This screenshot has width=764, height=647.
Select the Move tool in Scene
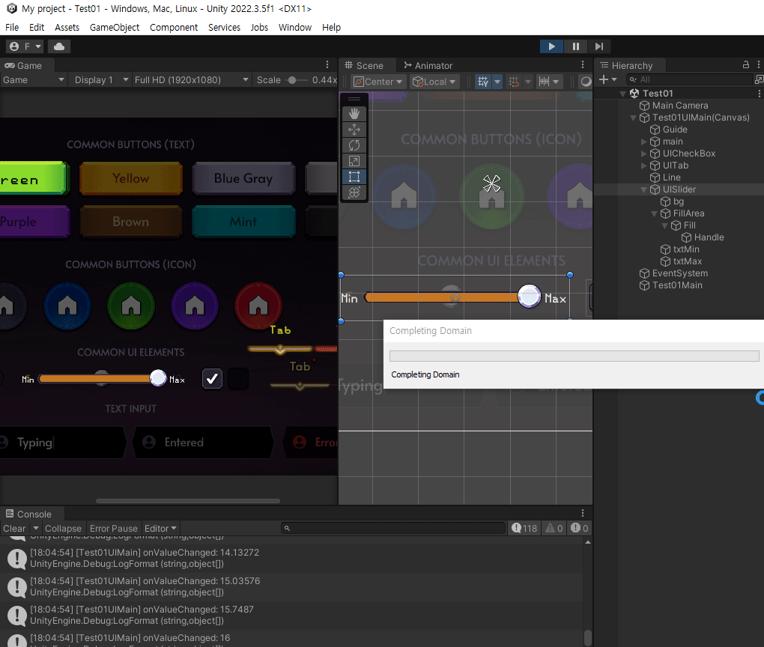point(354,130)
